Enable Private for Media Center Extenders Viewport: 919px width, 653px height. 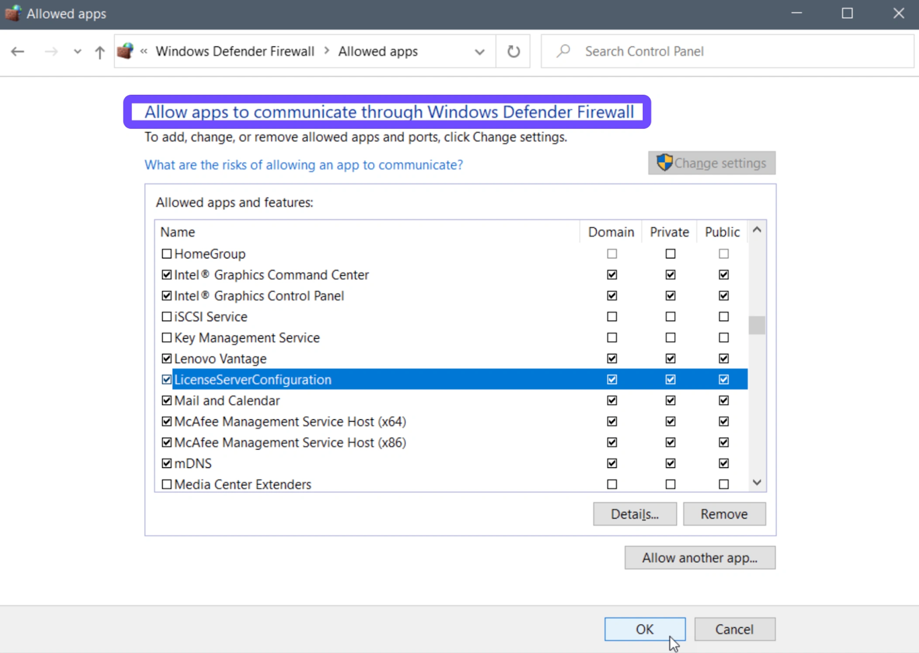[670, 484]
